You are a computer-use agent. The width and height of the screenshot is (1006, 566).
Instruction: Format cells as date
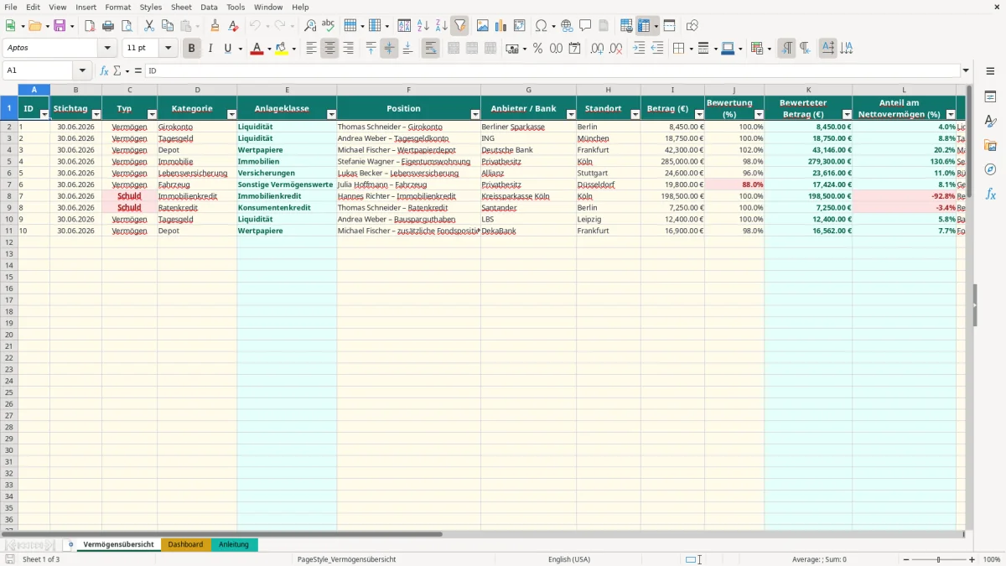pos(574,49)
